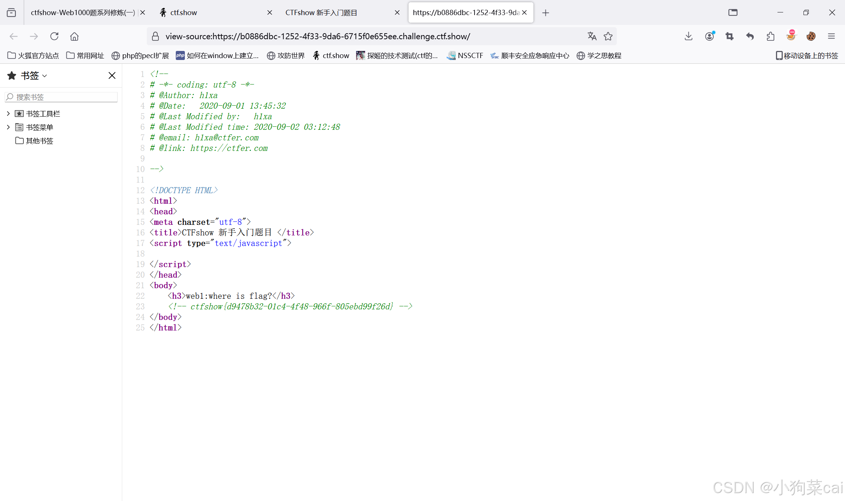Close the bookmarks sidebar

pos(112,75)
